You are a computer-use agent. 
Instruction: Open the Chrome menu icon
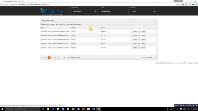[196, 4]
